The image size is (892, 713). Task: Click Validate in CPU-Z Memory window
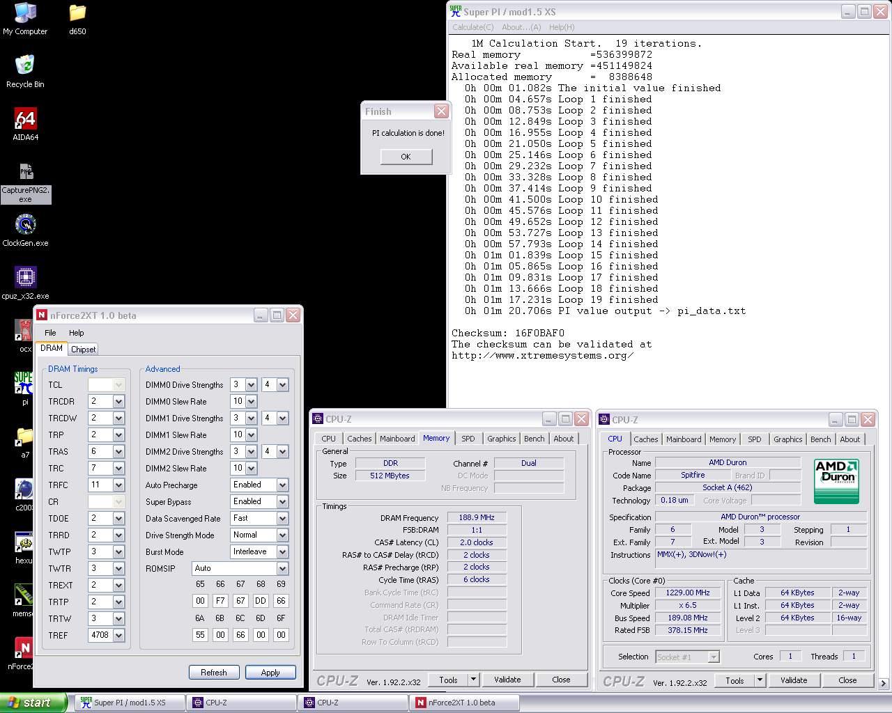(x=507, y=680)
